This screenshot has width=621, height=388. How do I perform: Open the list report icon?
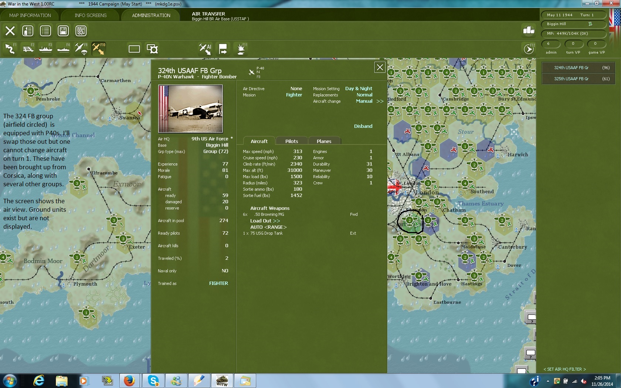pyautogui.click(x=45, y=31)
